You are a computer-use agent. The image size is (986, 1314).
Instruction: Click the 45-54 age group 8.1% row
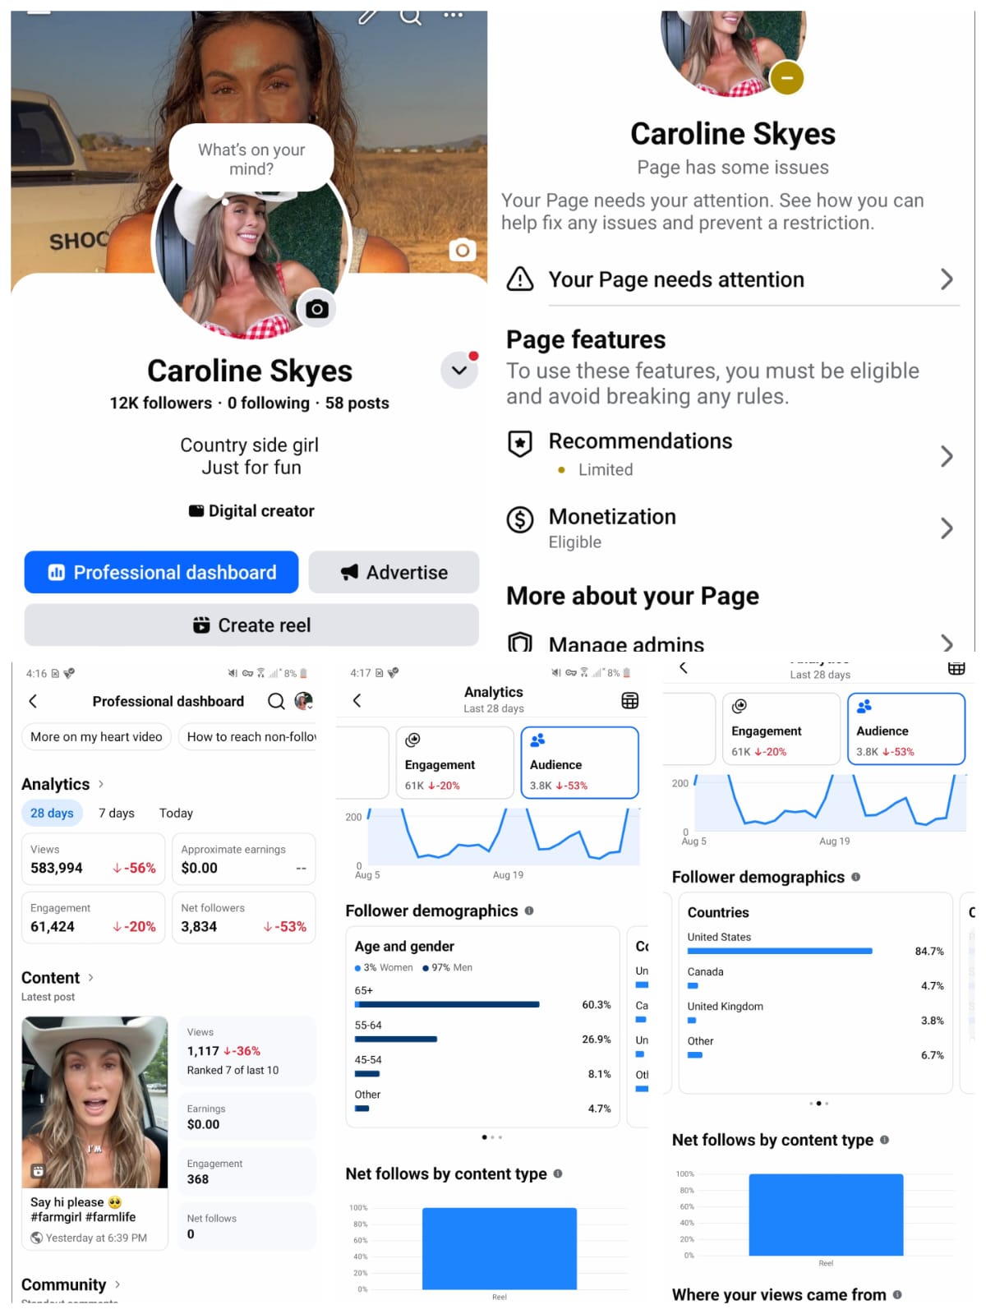click(482, 1067)
